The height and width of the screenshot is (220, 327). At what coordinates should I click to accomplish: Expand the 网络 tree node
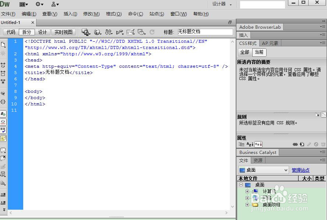click(x=247, y=198)
